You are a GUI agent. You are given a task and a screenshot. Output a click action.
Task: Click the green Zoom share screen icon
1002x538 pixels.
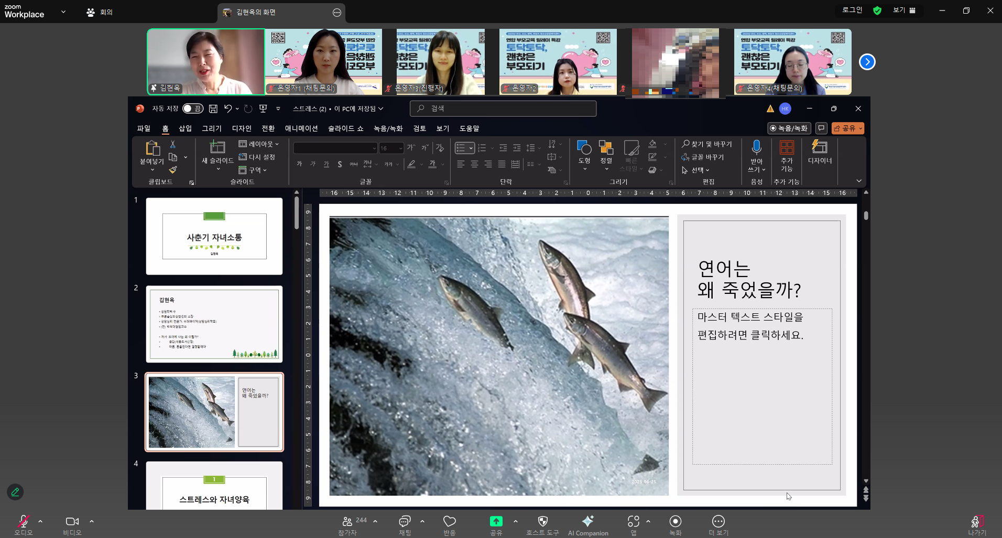pos(496,522)
